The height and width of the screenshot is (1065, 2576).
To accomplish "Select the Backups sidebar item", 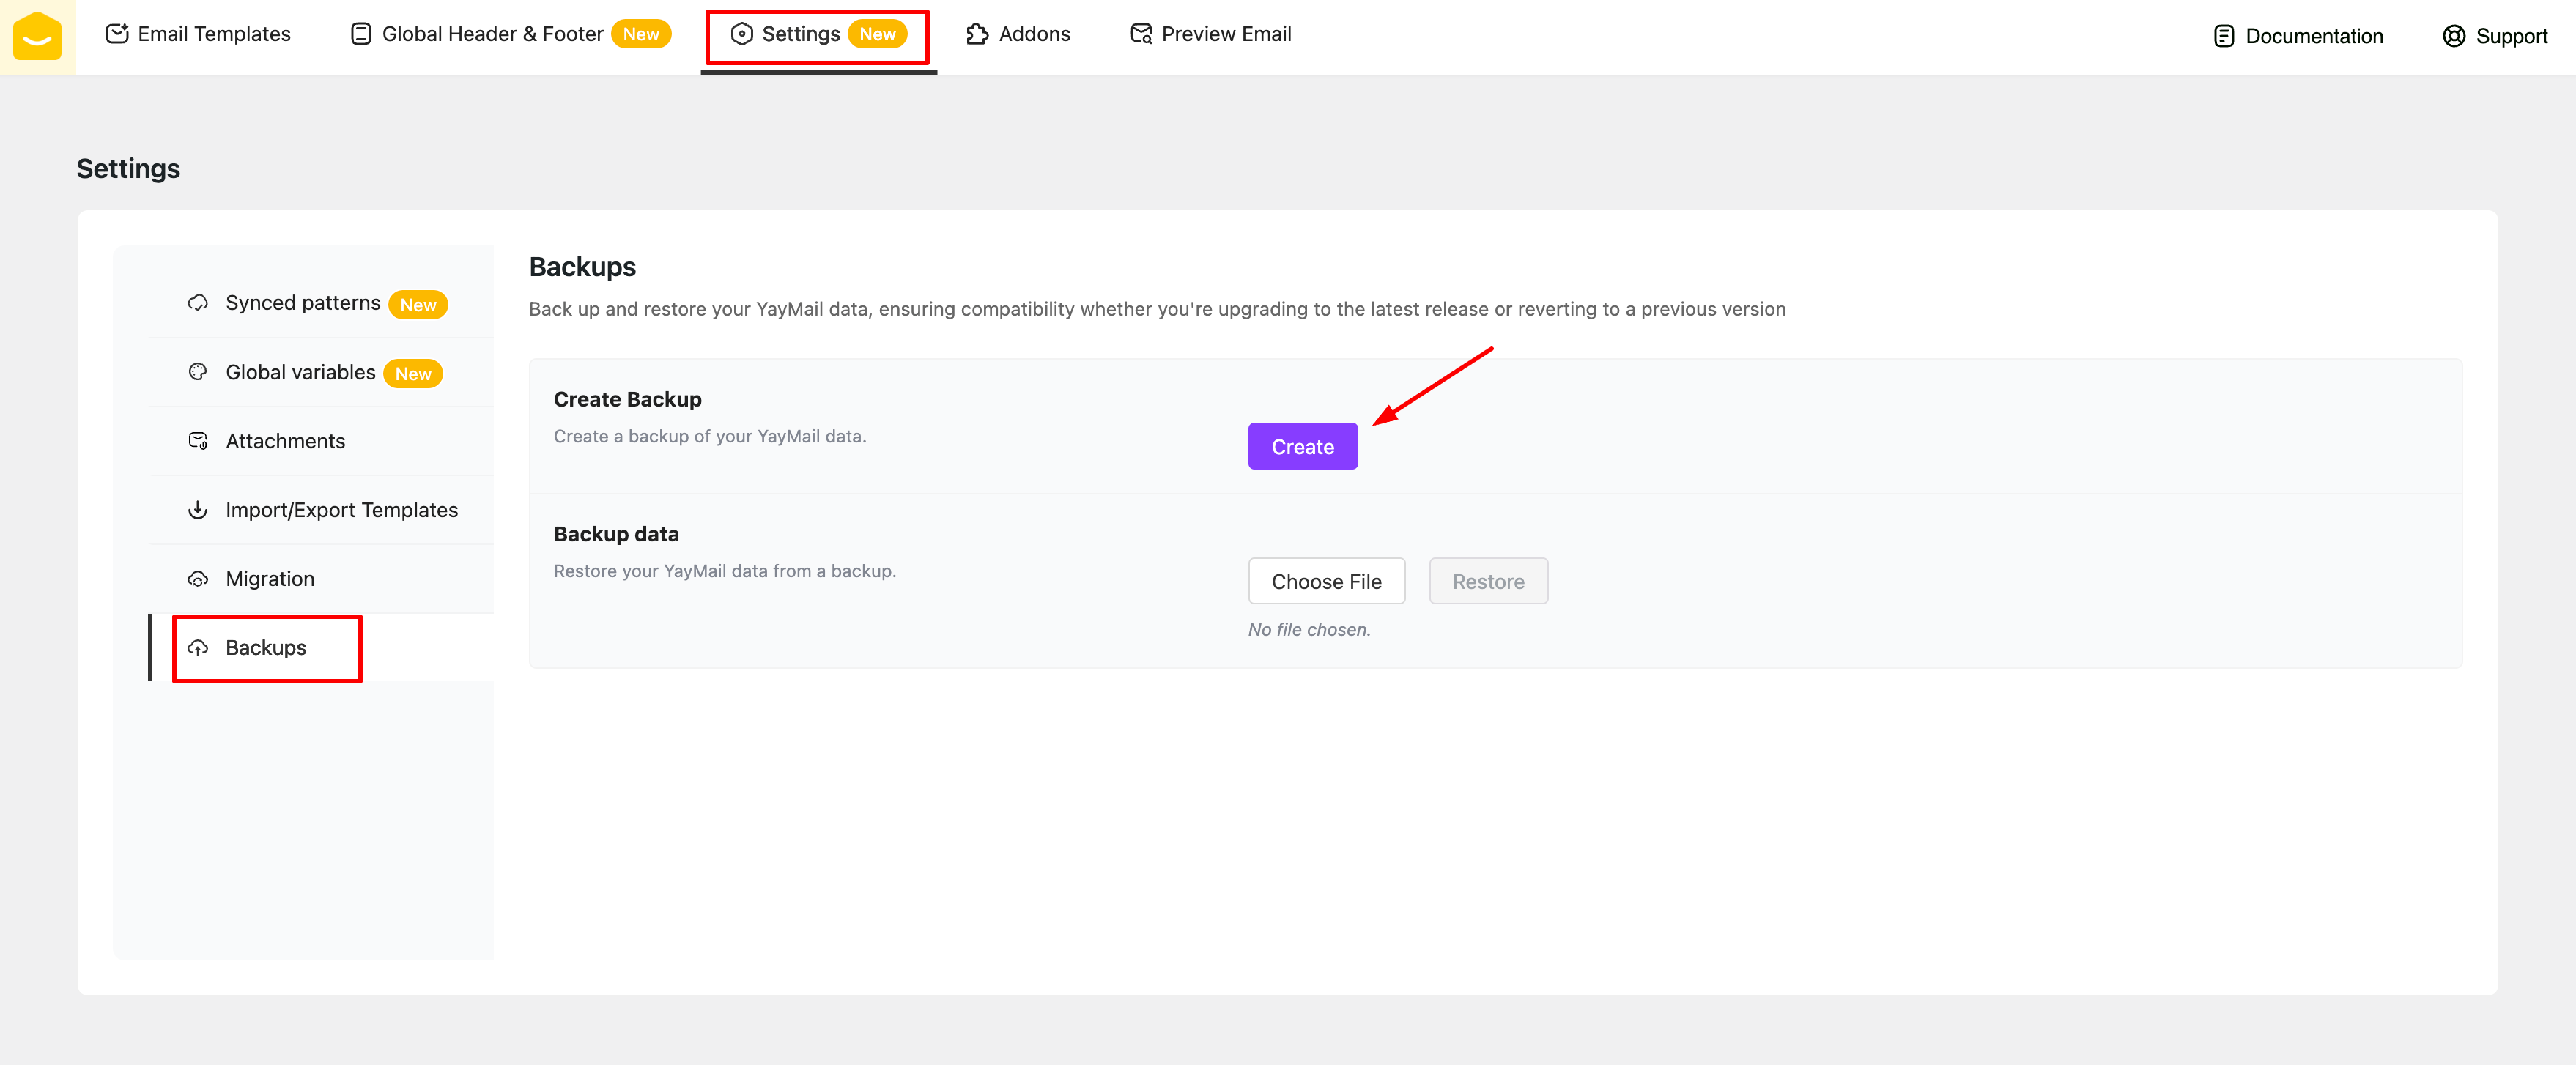I will 266,648.
